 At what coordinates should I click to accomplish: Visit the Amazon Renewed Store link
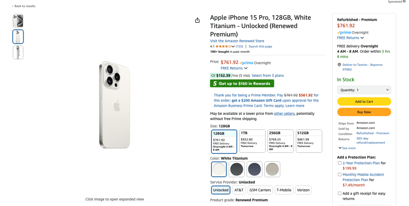237,41
